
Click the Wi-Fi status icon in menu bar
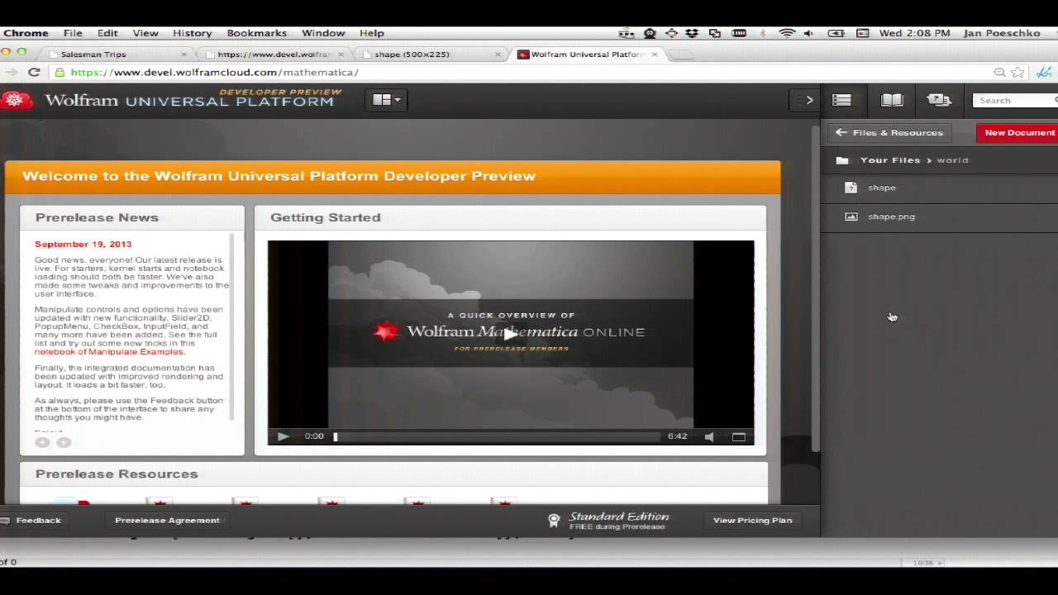click(787, 33)
